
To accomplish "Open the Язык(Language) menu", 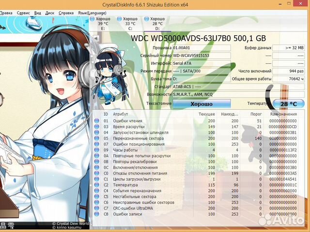I will tap(92, 13).
